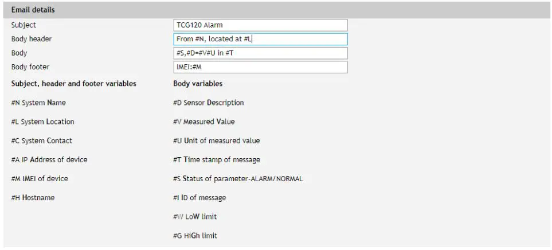
Task: Click #A IP Address of device
Action: [x=49, y=159]
